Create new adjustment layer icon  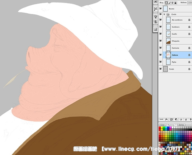point(176,119)
